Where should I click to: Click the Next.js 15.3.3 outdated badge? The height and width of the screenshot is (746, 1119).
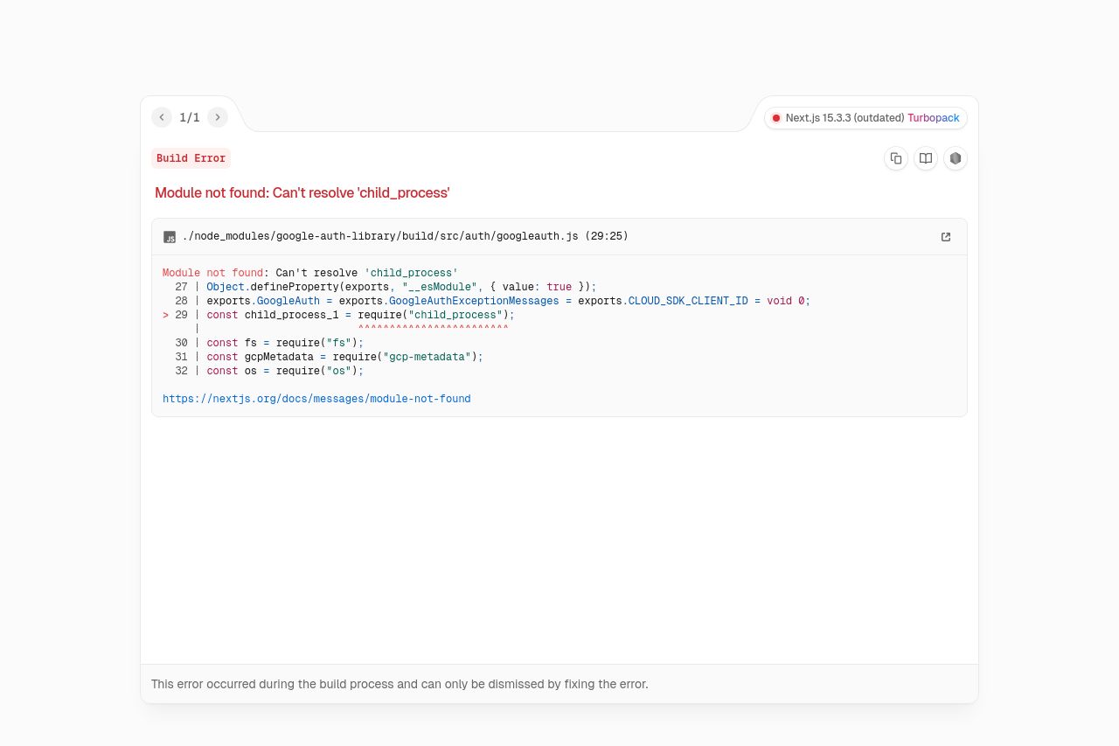click(x=845, y=117)
